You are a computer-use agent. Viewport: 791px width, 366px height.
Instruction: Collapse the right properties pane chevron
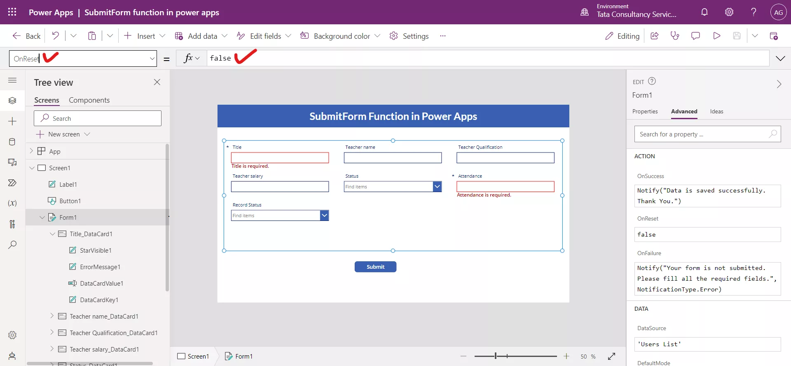779,84
